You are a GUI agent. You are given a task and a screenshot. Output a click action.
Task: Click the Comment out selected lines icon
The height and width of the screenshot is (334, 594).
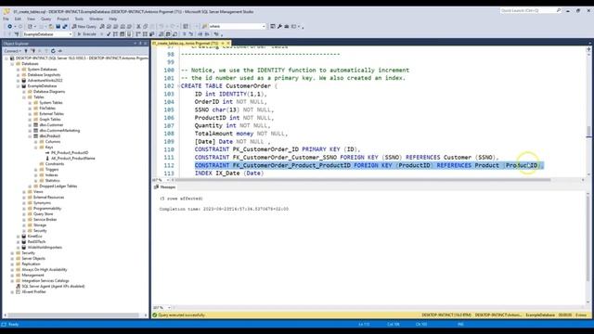[184, 34]
